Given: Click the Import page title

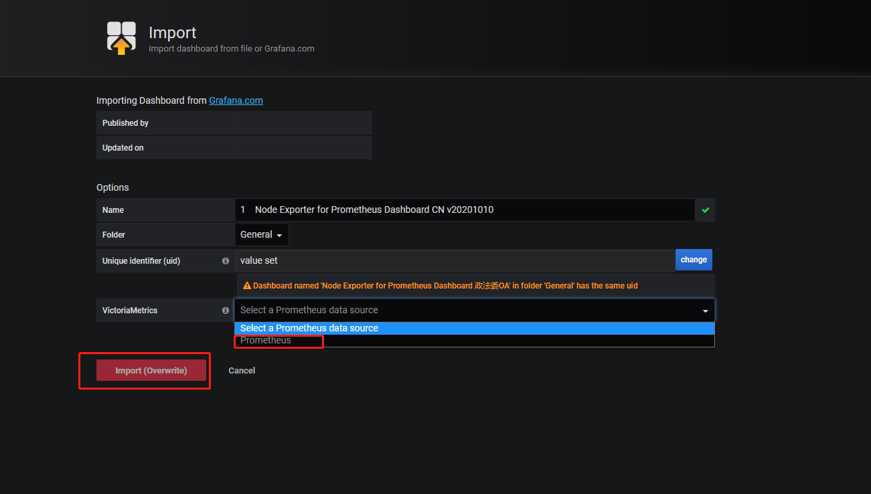Looking at the screenshot, I should click(x=172, y=33).
